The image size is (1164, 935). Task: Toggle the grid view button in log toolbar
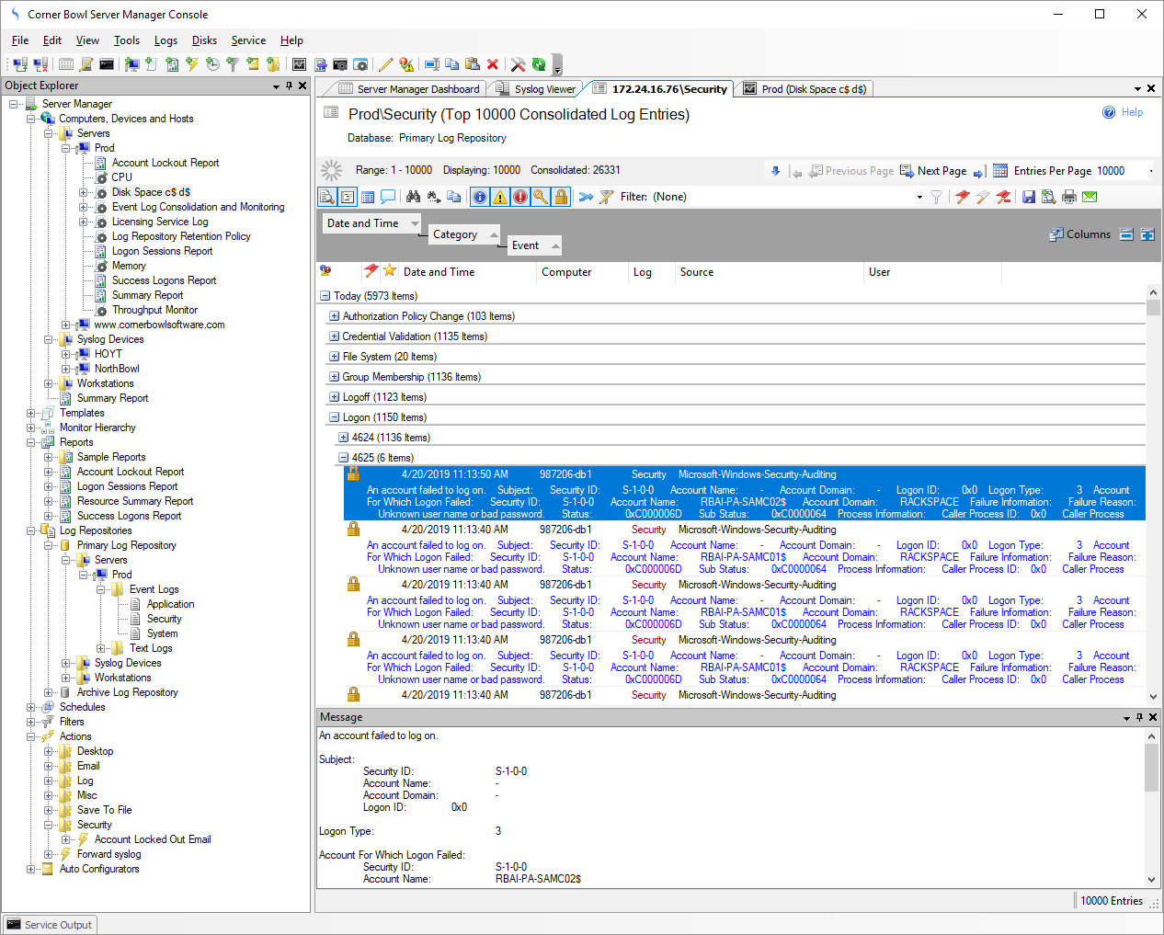pos(368,197)
